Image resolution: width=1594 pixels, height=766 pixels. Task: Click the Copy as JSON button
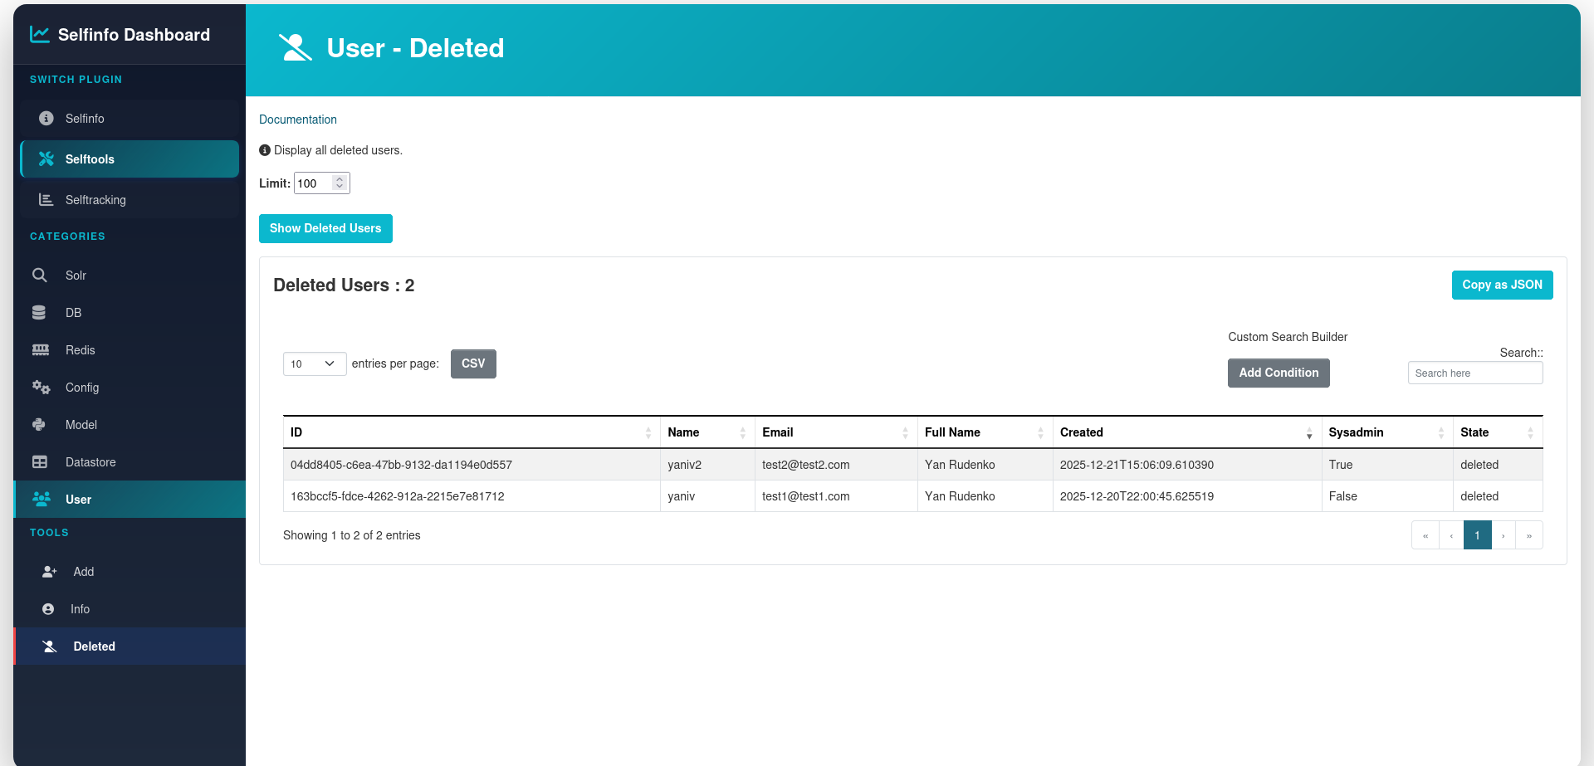click(1501, 285)
